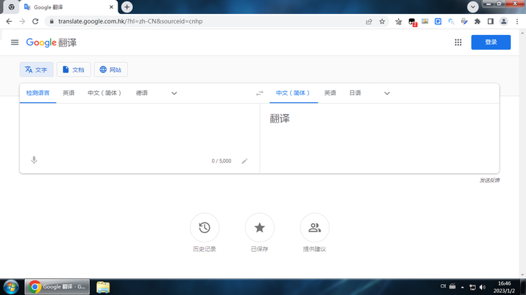Choose 德语 as source language
Viewport: 526px width, 295px height.
tap(142, 93)
